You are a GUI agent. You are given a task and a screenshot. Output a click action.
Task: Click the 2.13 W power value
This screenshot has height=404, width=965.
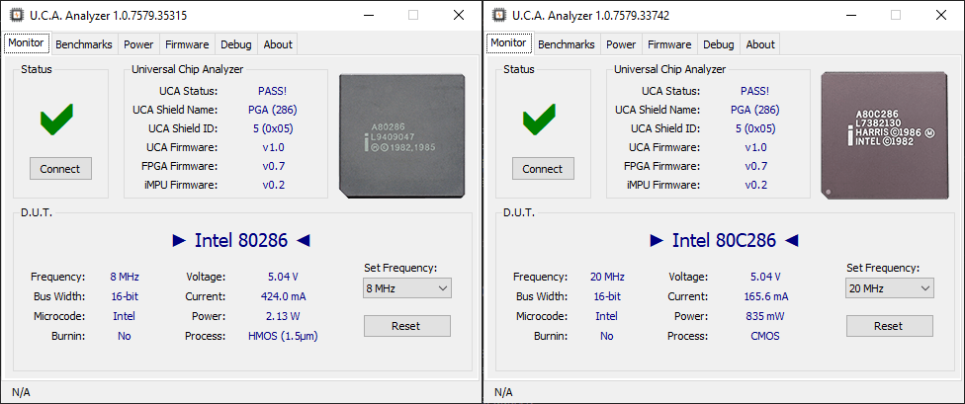(x=283, y=316)
